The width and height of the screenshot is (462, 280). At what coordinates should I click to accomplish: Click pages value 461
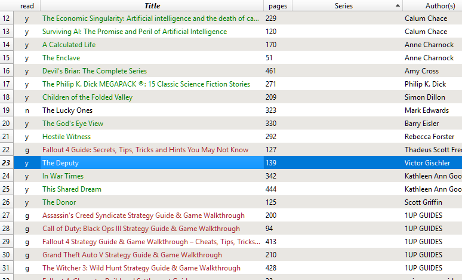pos(271,71)
